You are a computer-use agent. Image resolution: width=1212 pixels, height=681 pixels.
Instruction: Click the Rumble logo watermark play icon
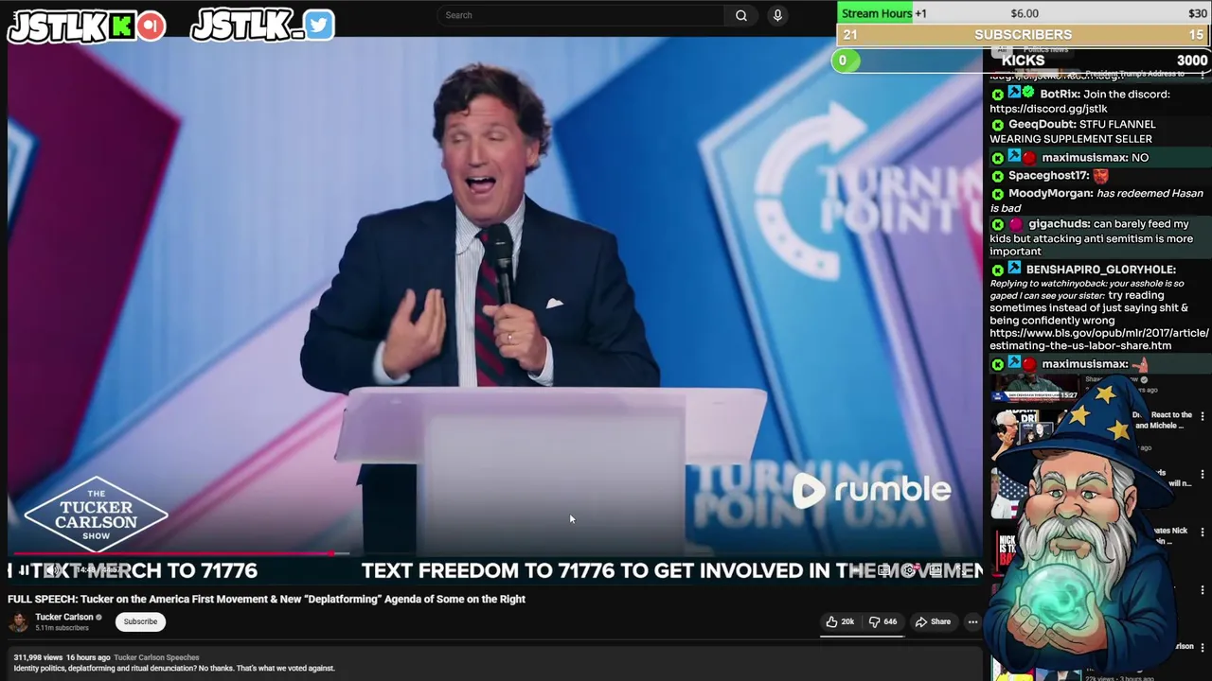(x=809, y=490)
